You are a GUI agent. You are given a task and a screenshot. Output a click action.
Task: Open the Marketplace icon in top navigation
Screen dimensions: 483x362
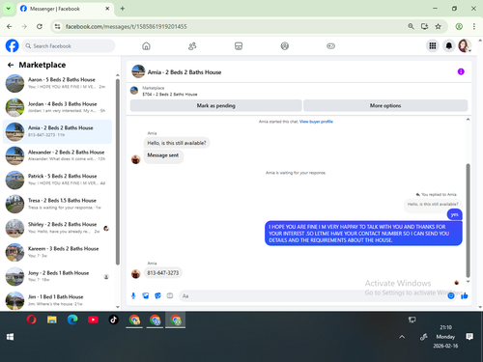[239, 46]
